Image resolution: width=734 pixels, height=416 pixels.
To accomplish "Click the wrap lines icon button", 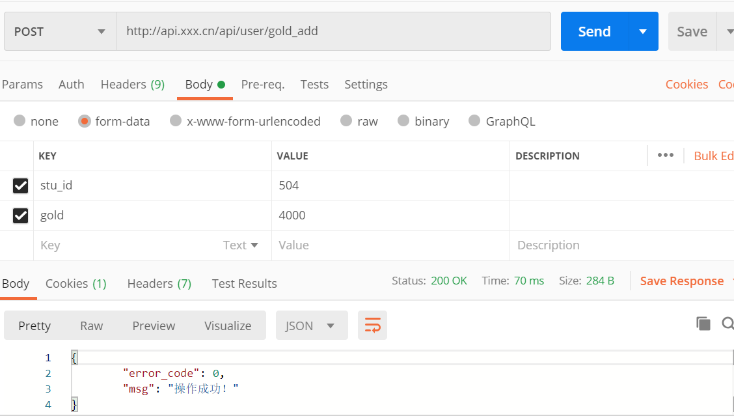I will point(372,326).
